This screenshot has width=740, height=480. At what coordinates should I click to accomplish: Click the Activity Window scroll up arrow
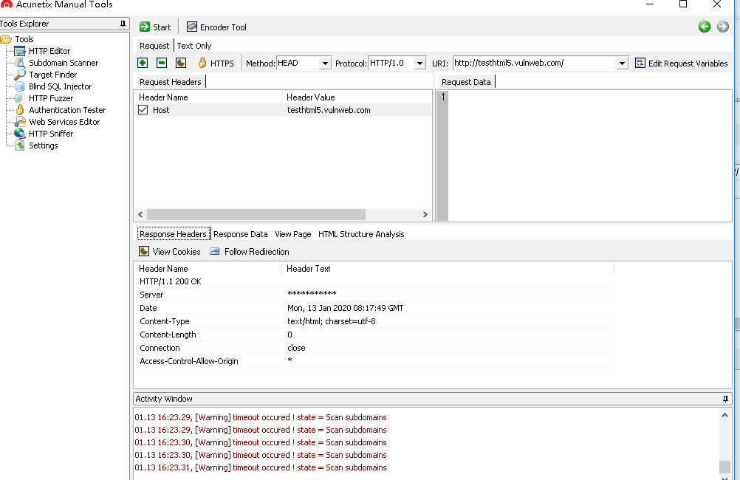pyautogui.click(x=725, y=415)
